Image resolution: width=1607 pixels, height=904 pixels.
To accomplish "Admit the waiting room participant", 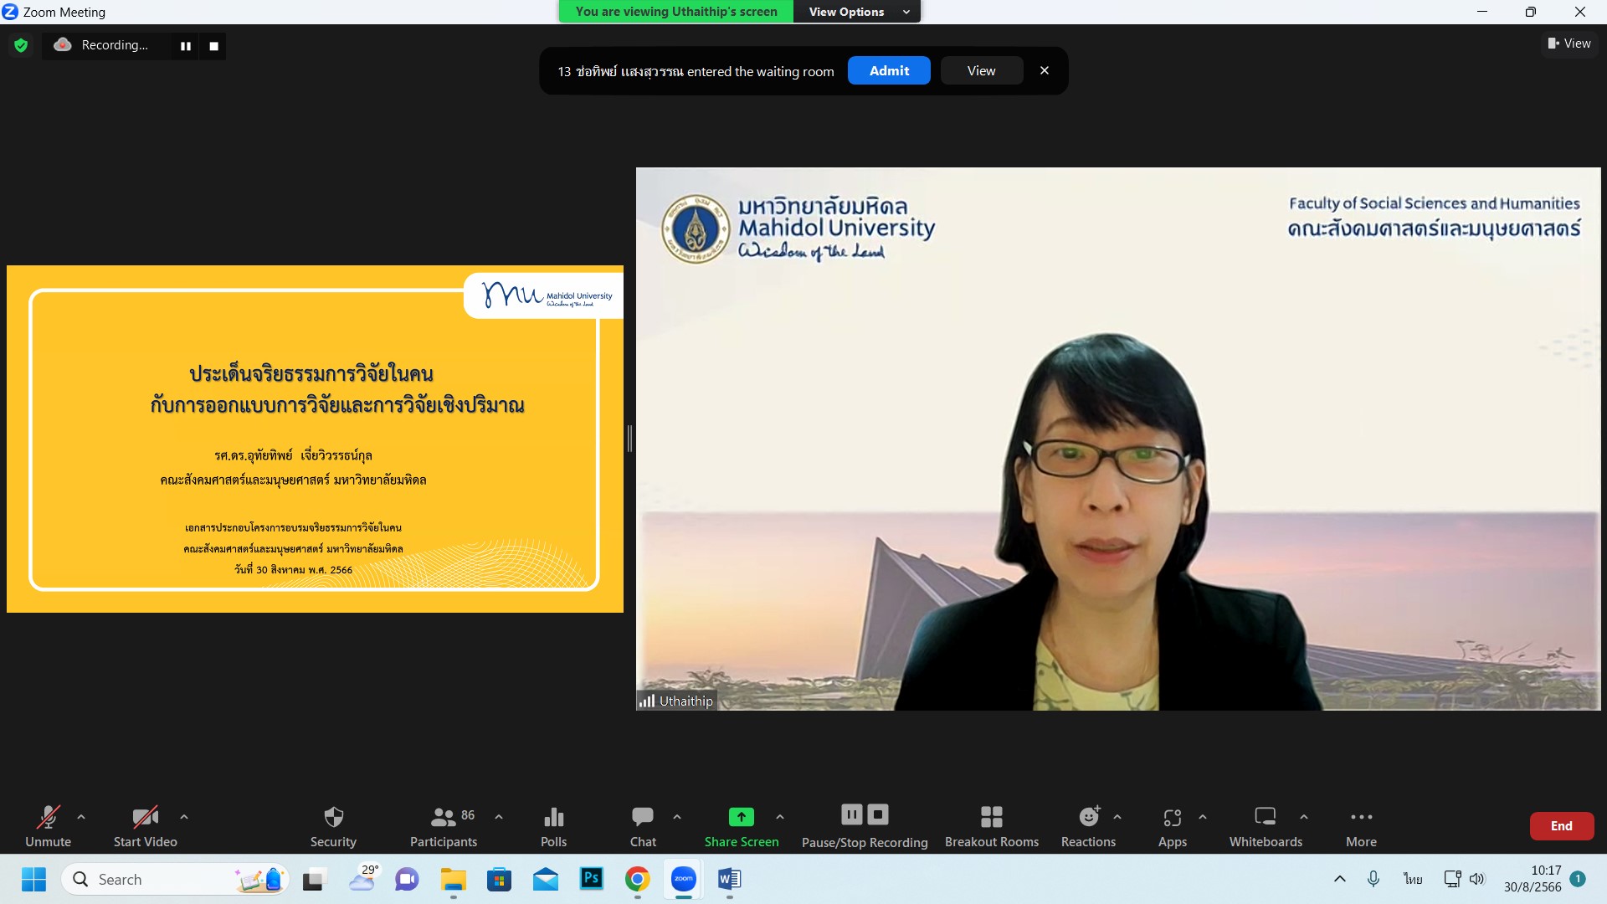I will (x=889, y=70).
